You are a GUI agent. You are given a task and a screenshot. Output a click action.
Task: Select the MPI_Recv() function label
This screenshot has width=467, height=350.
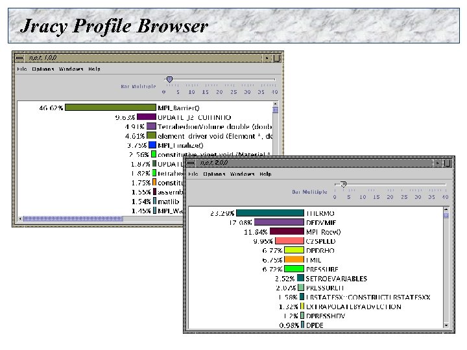pos(324,232)
